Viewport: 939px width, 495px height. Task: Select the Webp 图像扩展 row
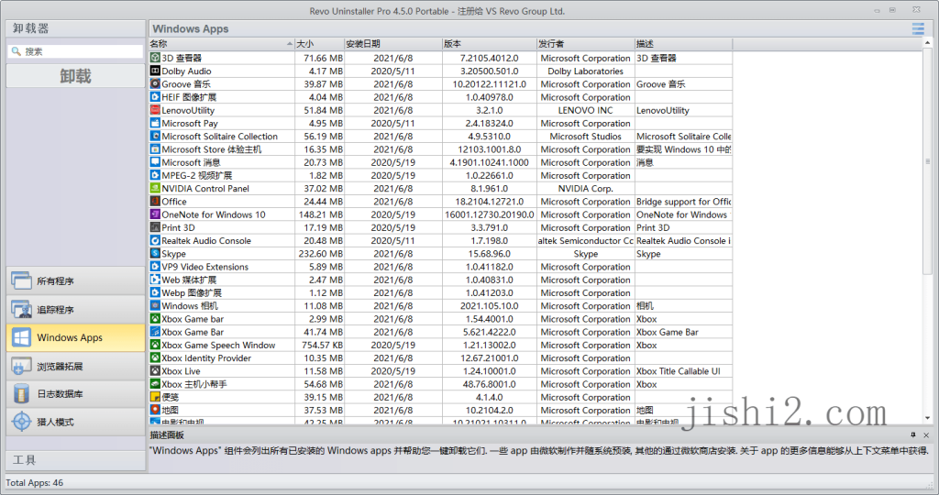coord(440,292)
